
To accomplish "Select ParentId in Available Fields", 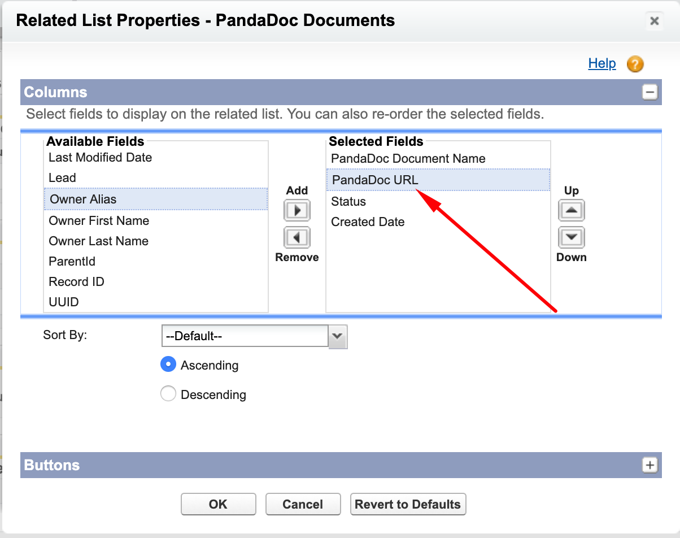I will tap(156, 262).
